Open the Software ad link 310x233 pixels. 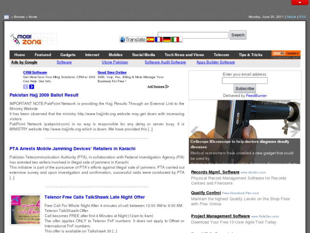(64, 62)
